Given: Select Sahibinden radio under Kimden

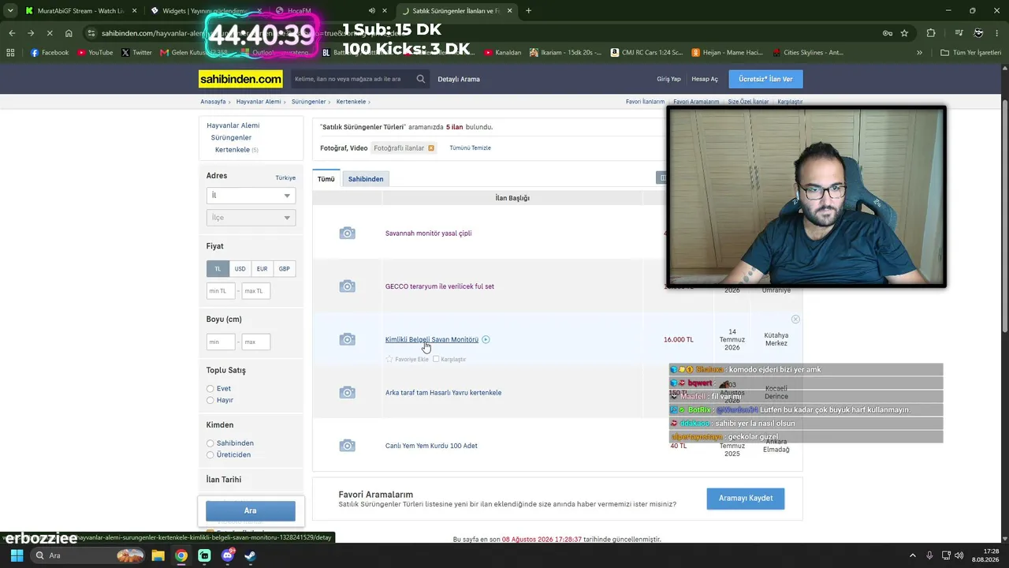Looking at the screenshot, I should [210, 443].
